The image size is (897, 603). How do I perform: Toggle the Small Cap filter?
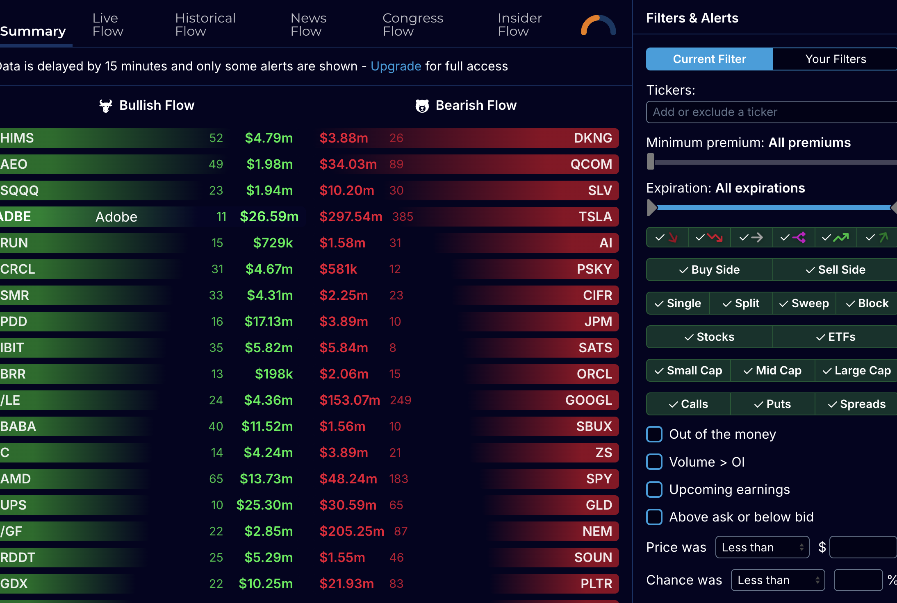[689, 370]
